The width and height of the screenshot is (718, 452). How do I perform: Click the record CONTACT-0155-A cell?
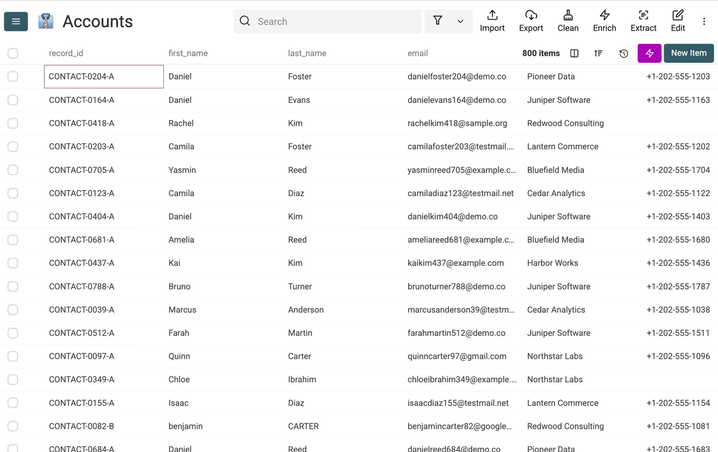coord(81,403)
